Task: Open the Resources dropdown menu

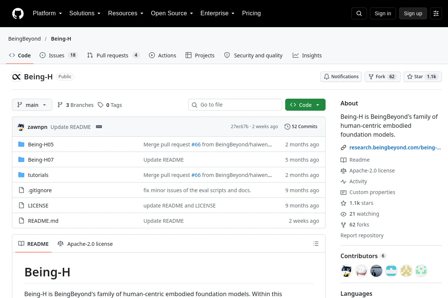Action: click(126, 13)
